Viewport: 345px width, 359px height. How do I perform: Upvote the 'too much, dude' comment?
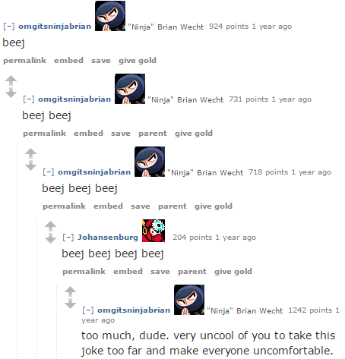click(x=70, y=292)
